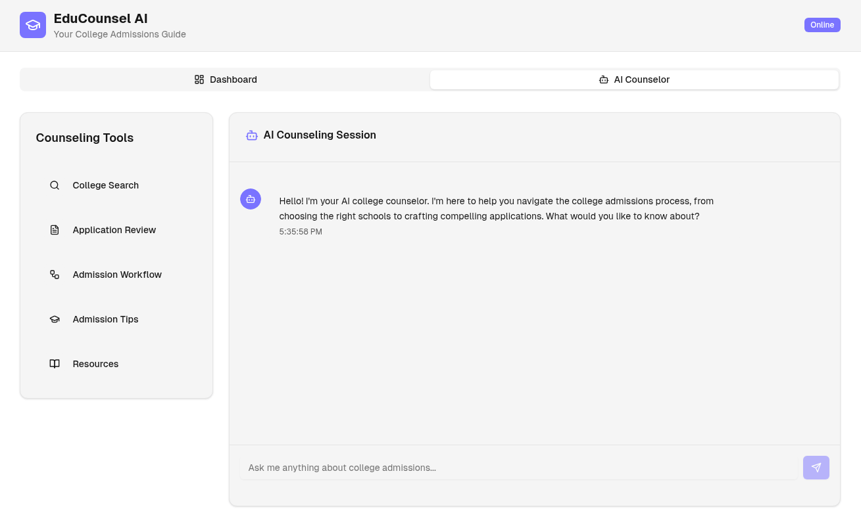
Task: Click the grid icon on the Dashboard tab
Action: (x=199, y=79)
